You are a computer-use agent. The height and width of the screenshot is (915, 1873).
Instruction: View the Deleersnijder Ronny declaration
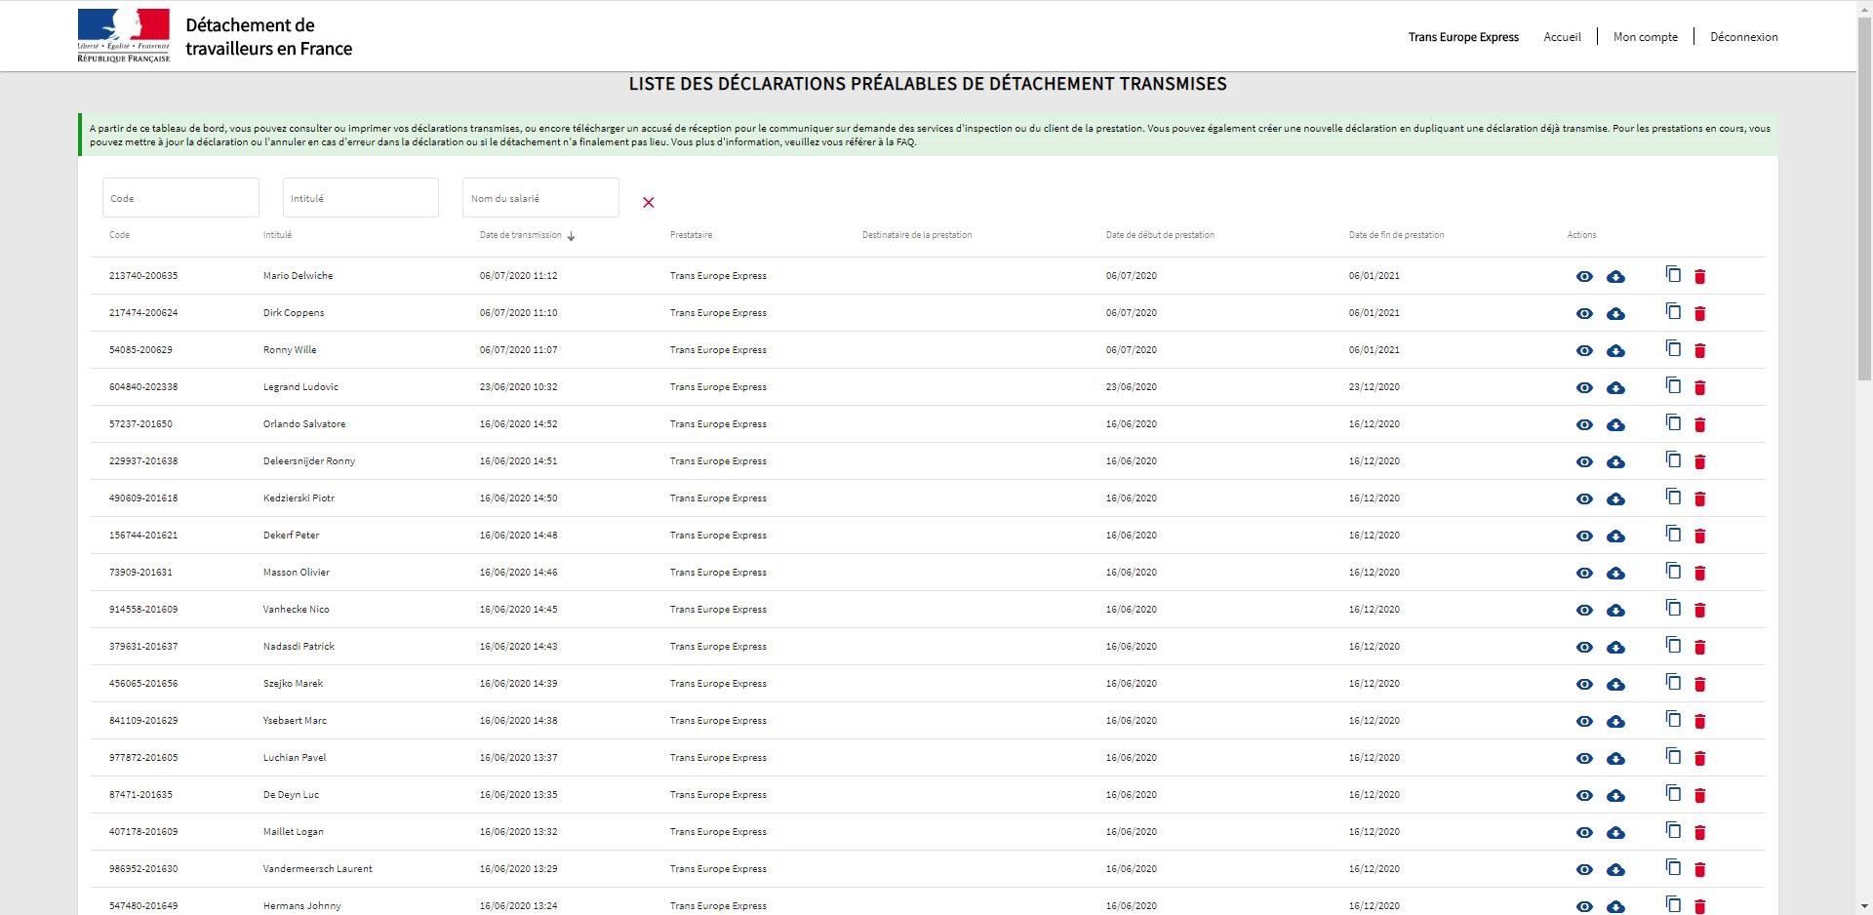pyautogui.click(x=1584, y=462)
